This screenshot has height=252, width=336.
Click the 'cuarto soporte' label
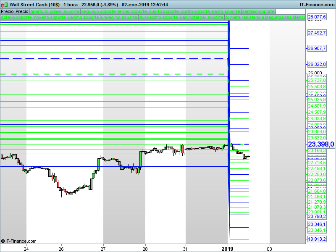pyautogui.click(x=164, y=11)
